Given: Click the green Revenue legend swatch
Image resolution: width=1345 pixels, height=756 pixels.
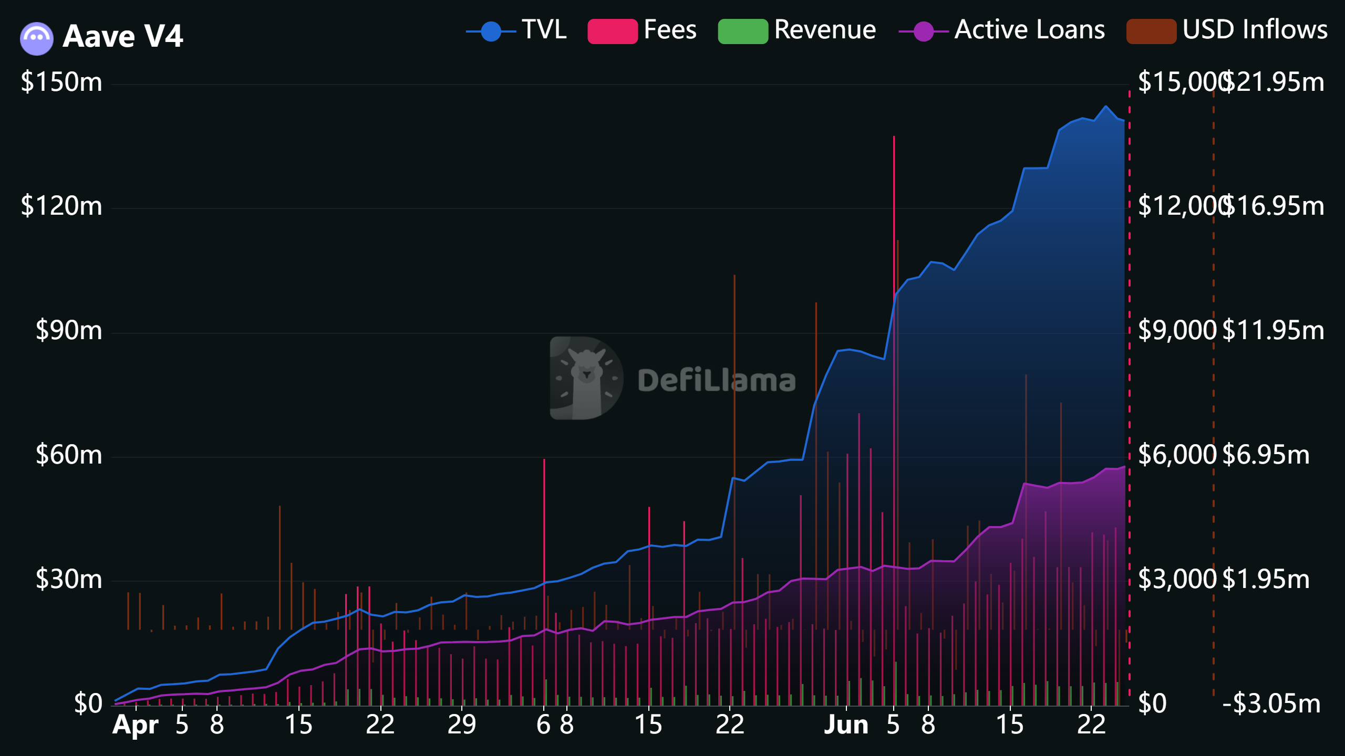Looking at the screenshot, I should (x=743, y=31).
